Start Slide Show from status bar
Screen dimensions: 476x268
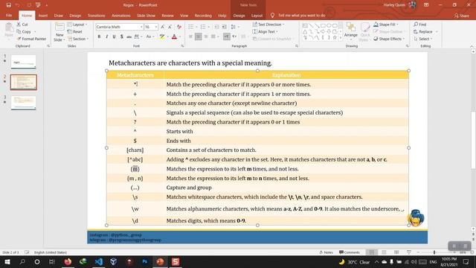409,252
